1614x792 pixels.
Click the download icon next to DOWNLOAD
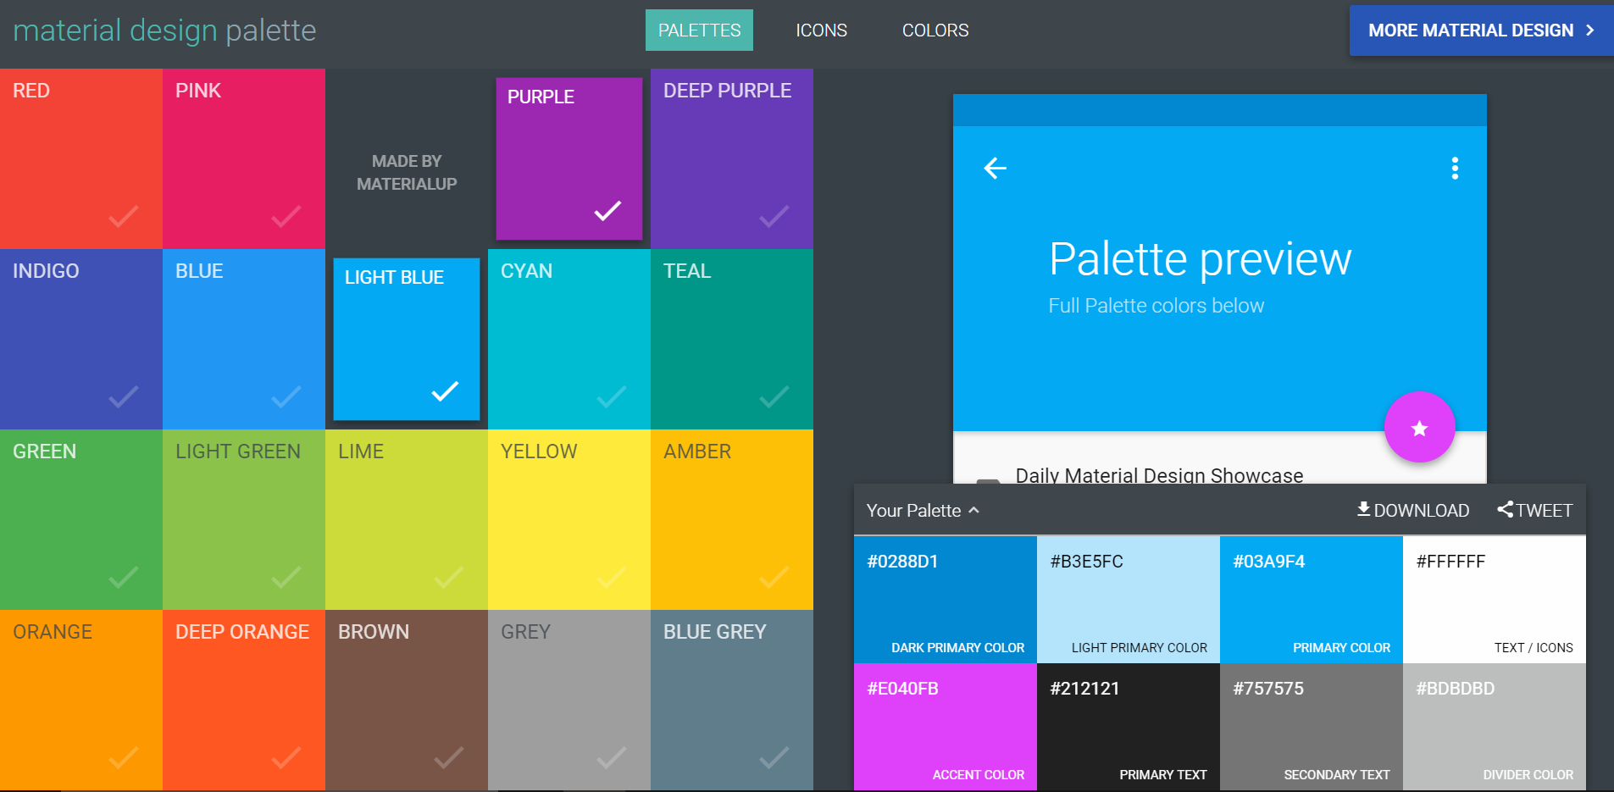pos(1363,509)
